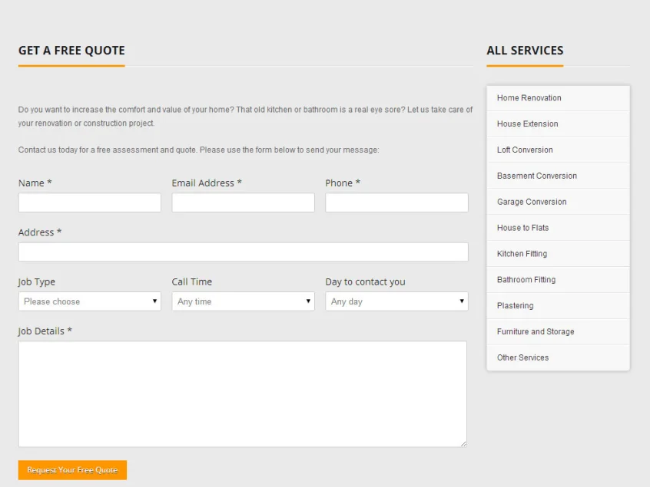Open the House to Flats link

[x=558, y=228]
